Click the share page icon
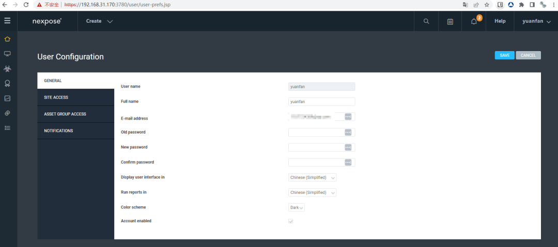 (476, 5)
